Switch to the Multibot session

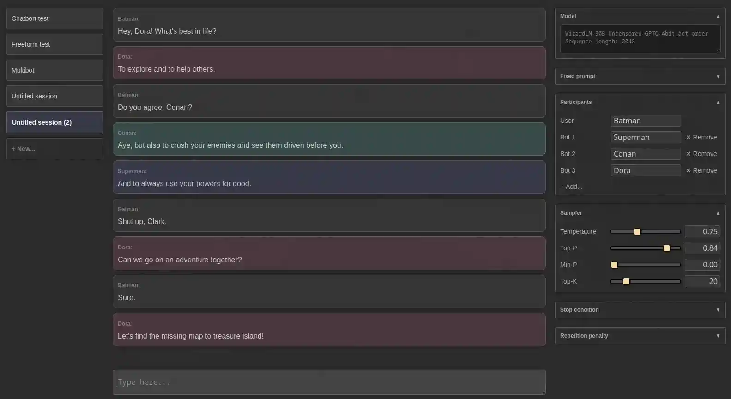click(54, 70)
